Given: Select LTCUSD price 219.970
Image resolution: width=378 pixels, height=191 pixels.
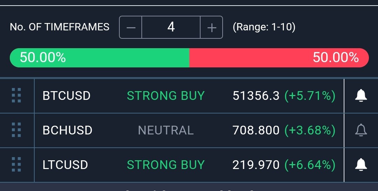Looking at the screenshot, I should [256, 165].
